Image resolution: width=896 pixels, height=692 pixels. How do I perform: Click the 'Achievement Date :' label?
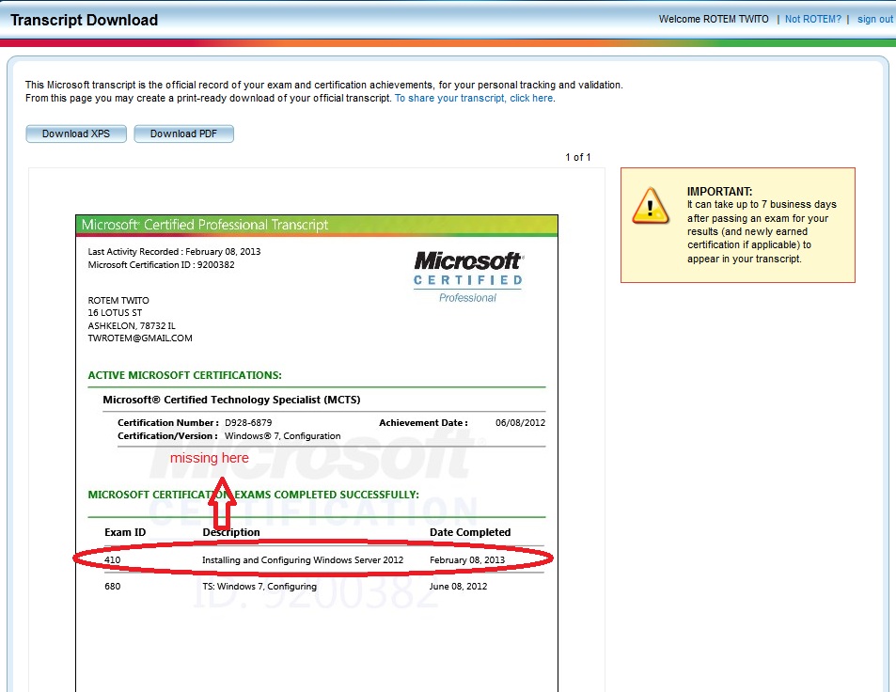423,423
